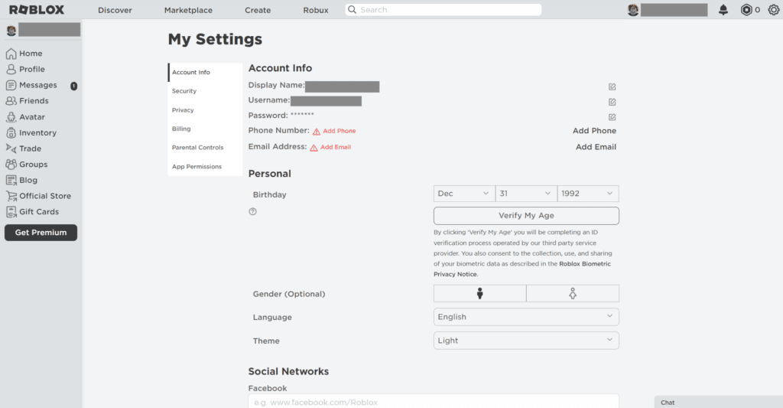783x408 pixels.
Task: Click the Search input field
Action: click(443, 9)
